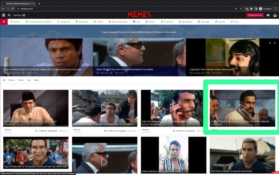The width and height of the screenshot is (279, 175).
Task: Open the Meme Generator menu item
Action: [118, 21]
